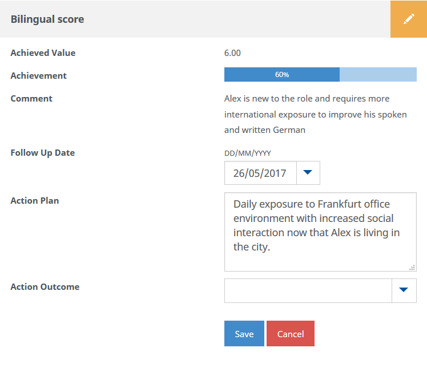This screenshot has width=427, height=368.
Task: Click the DD/MM/YYYY format hint
Action: 247,153
